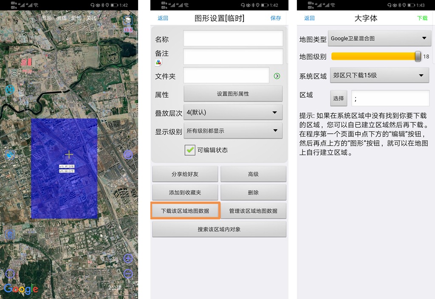Tap the yellow crosshair in blue region
The width and height of the screenshot is (435, 299).
[69, 155]
